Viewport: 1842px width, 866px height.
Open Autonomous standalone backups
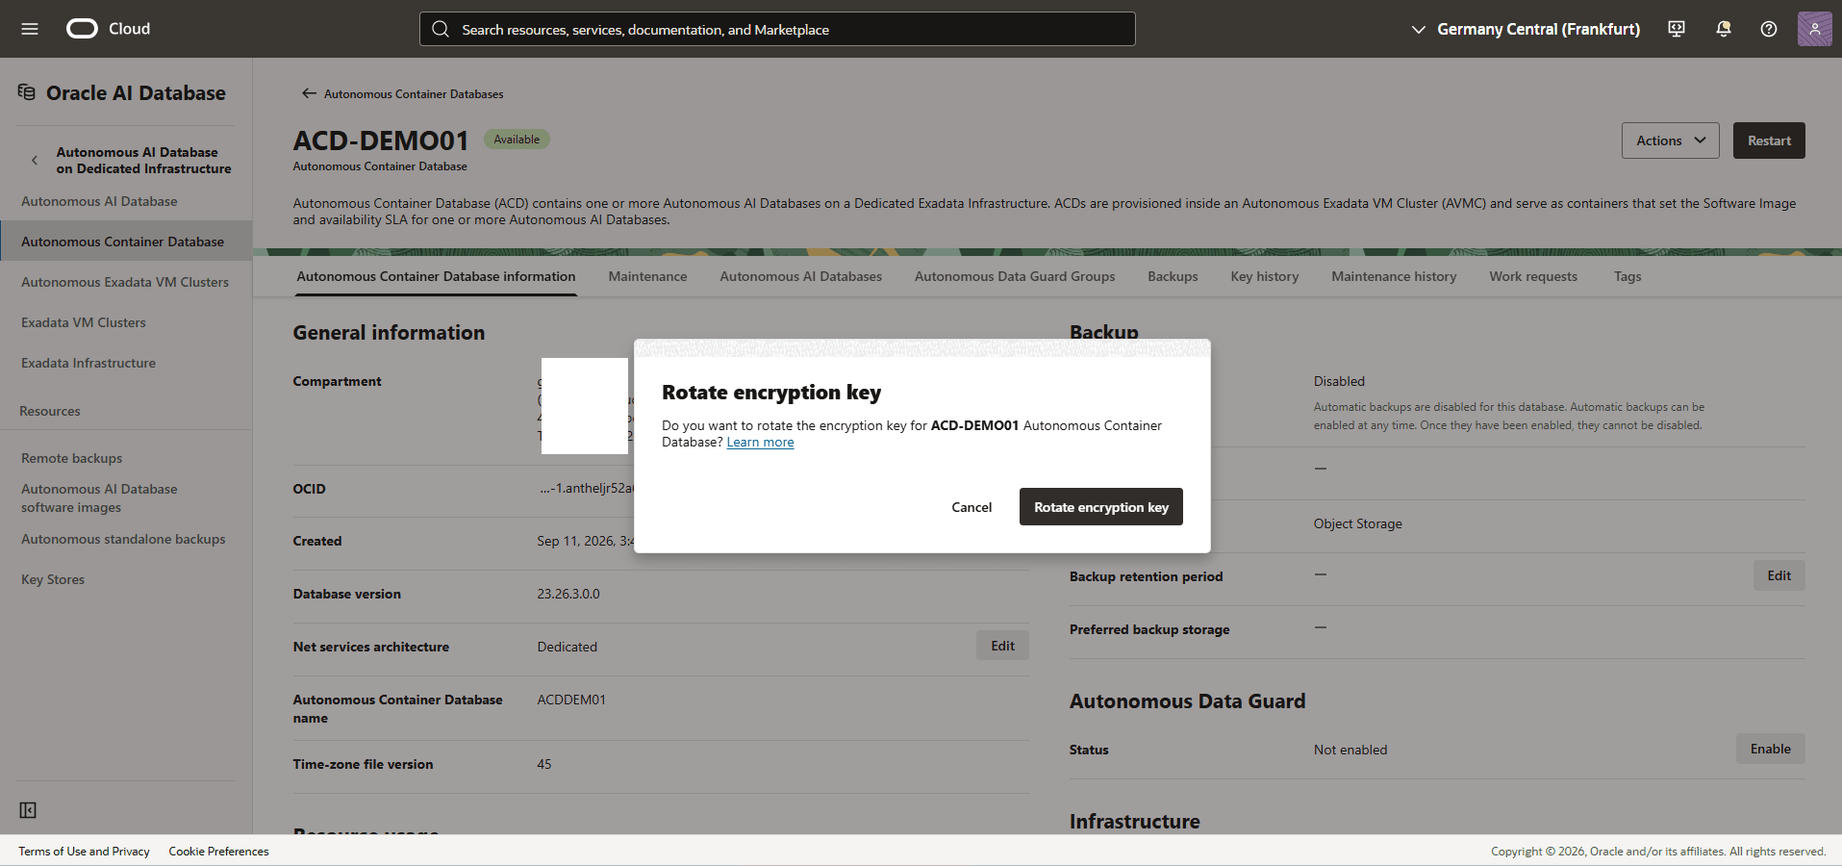[x=123, y=539]
